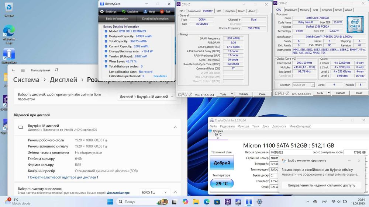The height and width of the screenshot is (207, 369).
Task: Click the Дисплей breadcrumb in Settings
Action: (x=63, y=80)
